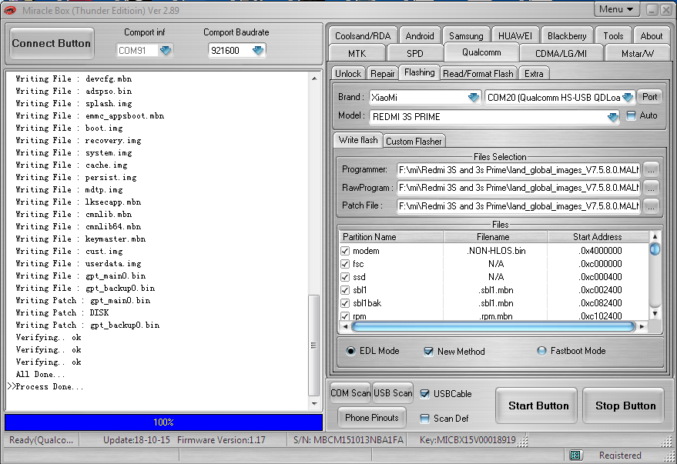
Task: Select the Qualcomm tab
Action: 481,52
